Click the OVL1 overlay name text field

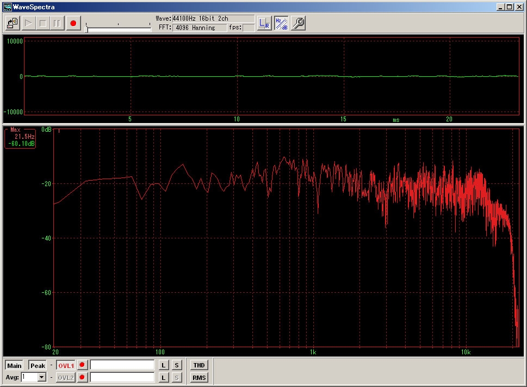tap(122, 365)
